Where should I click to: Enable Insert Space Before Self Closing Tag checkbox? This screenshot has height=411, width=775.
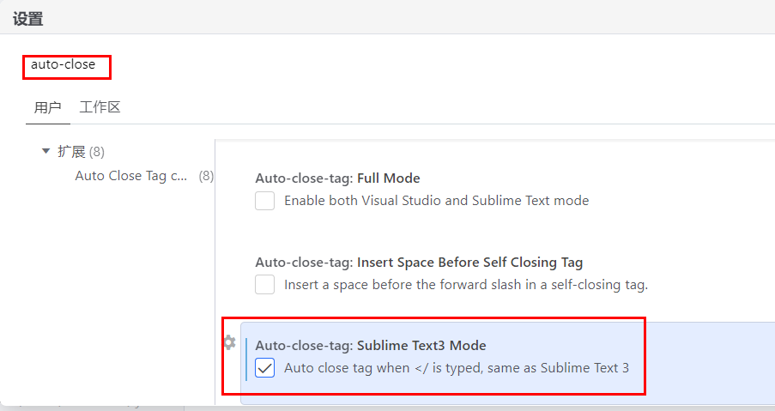pyautogui.click(x=265, y=285)
